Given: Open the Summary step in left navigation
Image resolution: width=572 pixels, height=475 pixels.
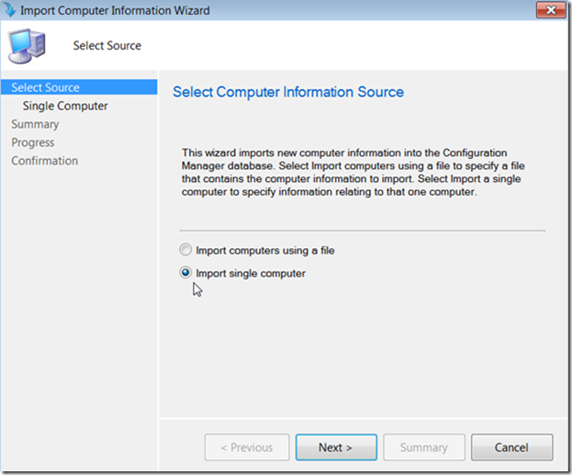Looking at the screenshot, I should click(35, 124).
